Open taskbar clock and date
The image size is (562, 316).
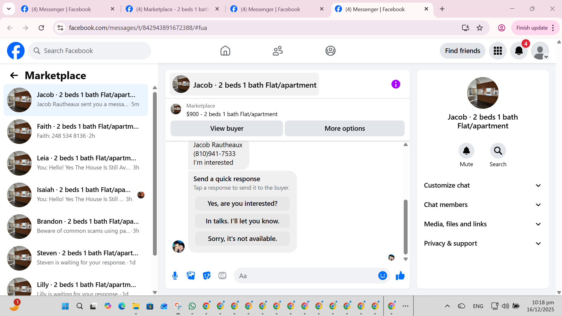(x=540, y=306)
